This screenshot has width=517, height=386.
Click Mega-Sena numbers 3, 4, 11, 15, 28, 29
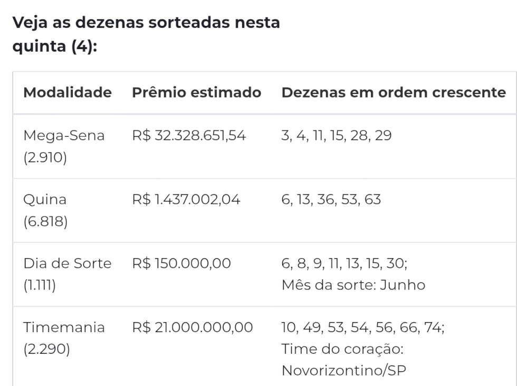point(337,136)
